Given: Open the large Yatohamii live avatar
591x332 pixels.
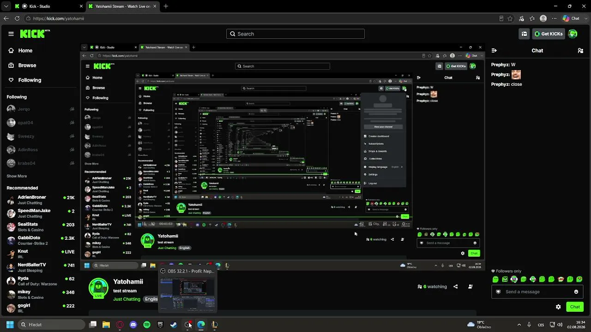Looking at the screenshot, I should point(98,287).
